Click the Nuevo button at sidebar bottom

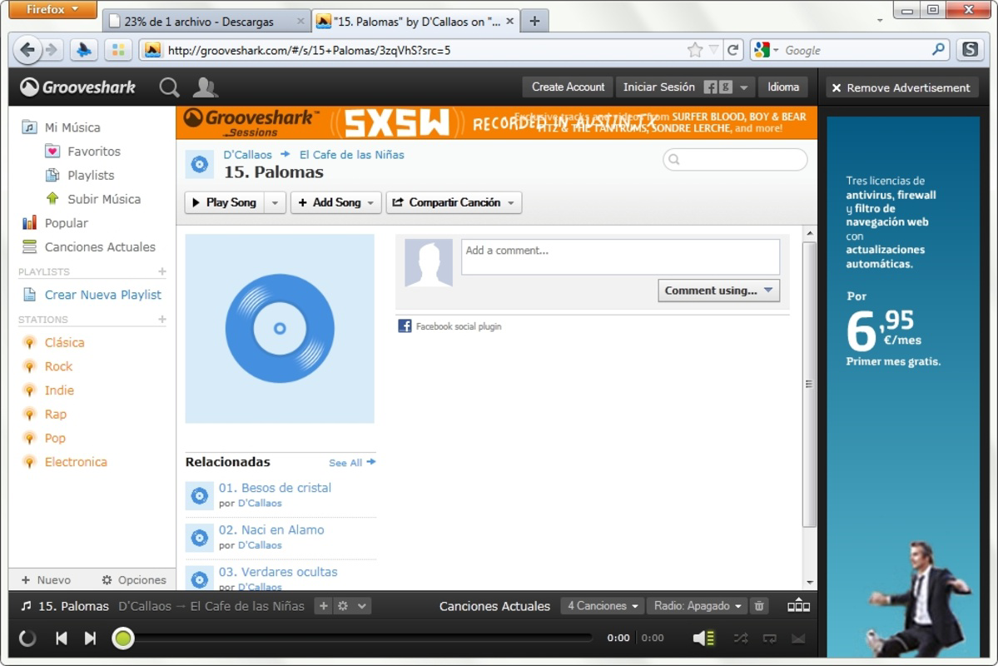(46, 580)
